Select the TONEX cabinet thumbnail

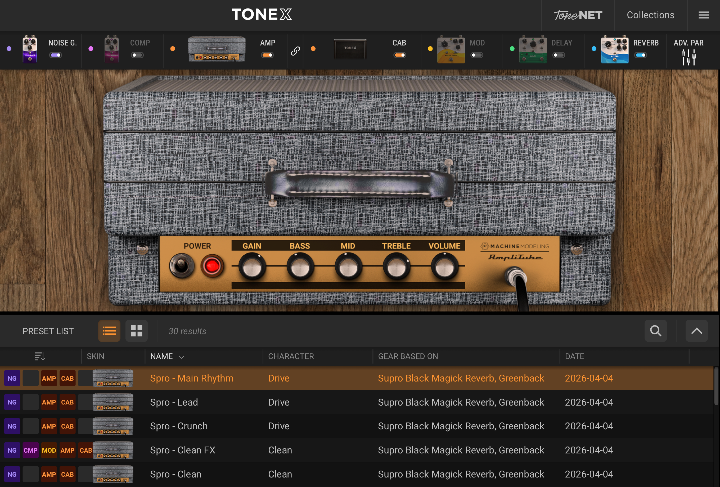(350, 49)
